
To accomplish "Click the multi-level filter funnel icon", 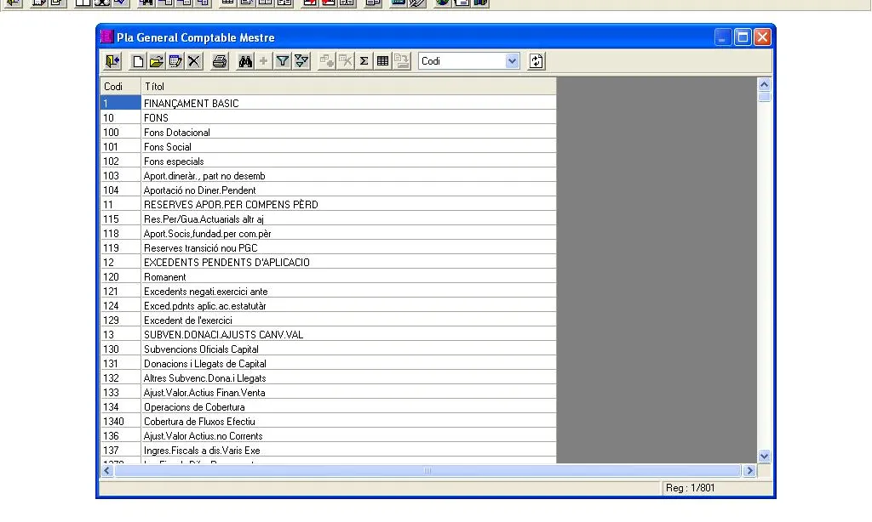I will point(301,61).
